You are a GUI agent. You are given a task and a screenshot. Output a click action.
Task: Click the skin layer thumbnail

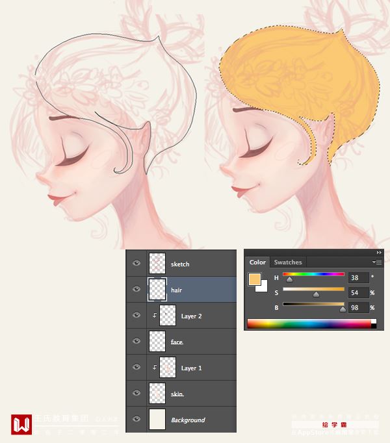tap(157, 393)
